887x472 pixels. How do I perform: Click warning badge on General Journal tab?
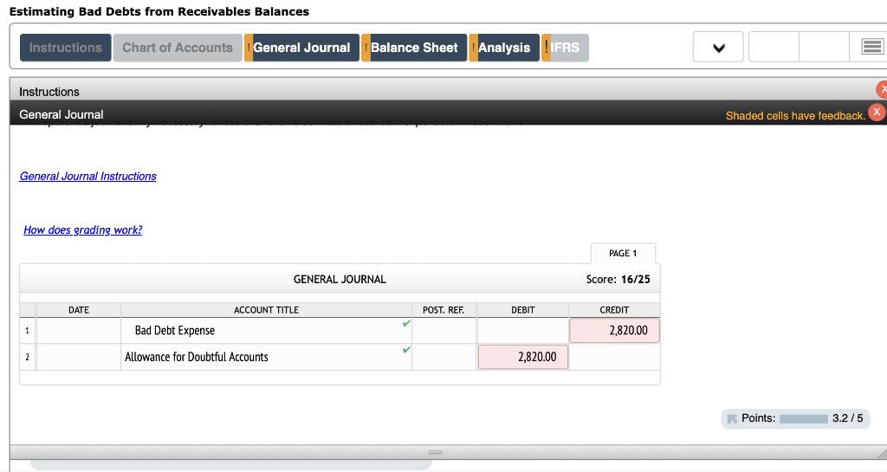point(249,48)
